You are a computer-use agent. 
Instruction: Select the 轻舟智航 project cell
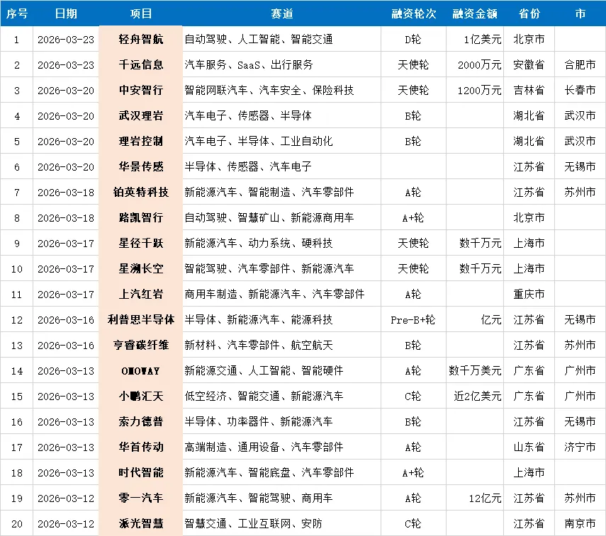coord(140,39)
